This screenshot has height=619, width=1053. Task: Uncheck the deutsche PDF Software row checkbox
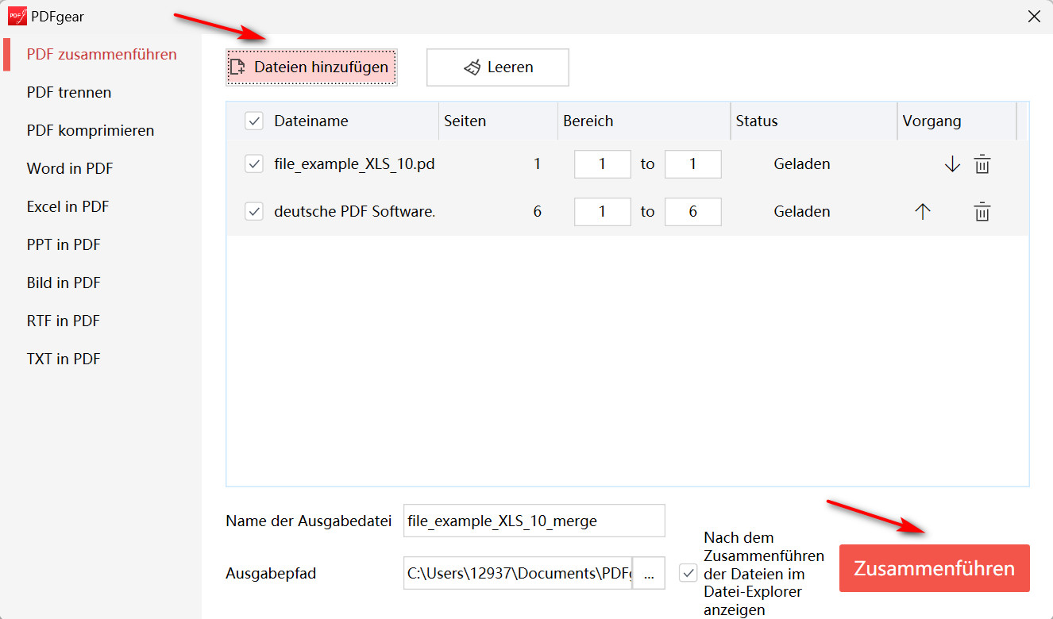(x=254, y=212)
